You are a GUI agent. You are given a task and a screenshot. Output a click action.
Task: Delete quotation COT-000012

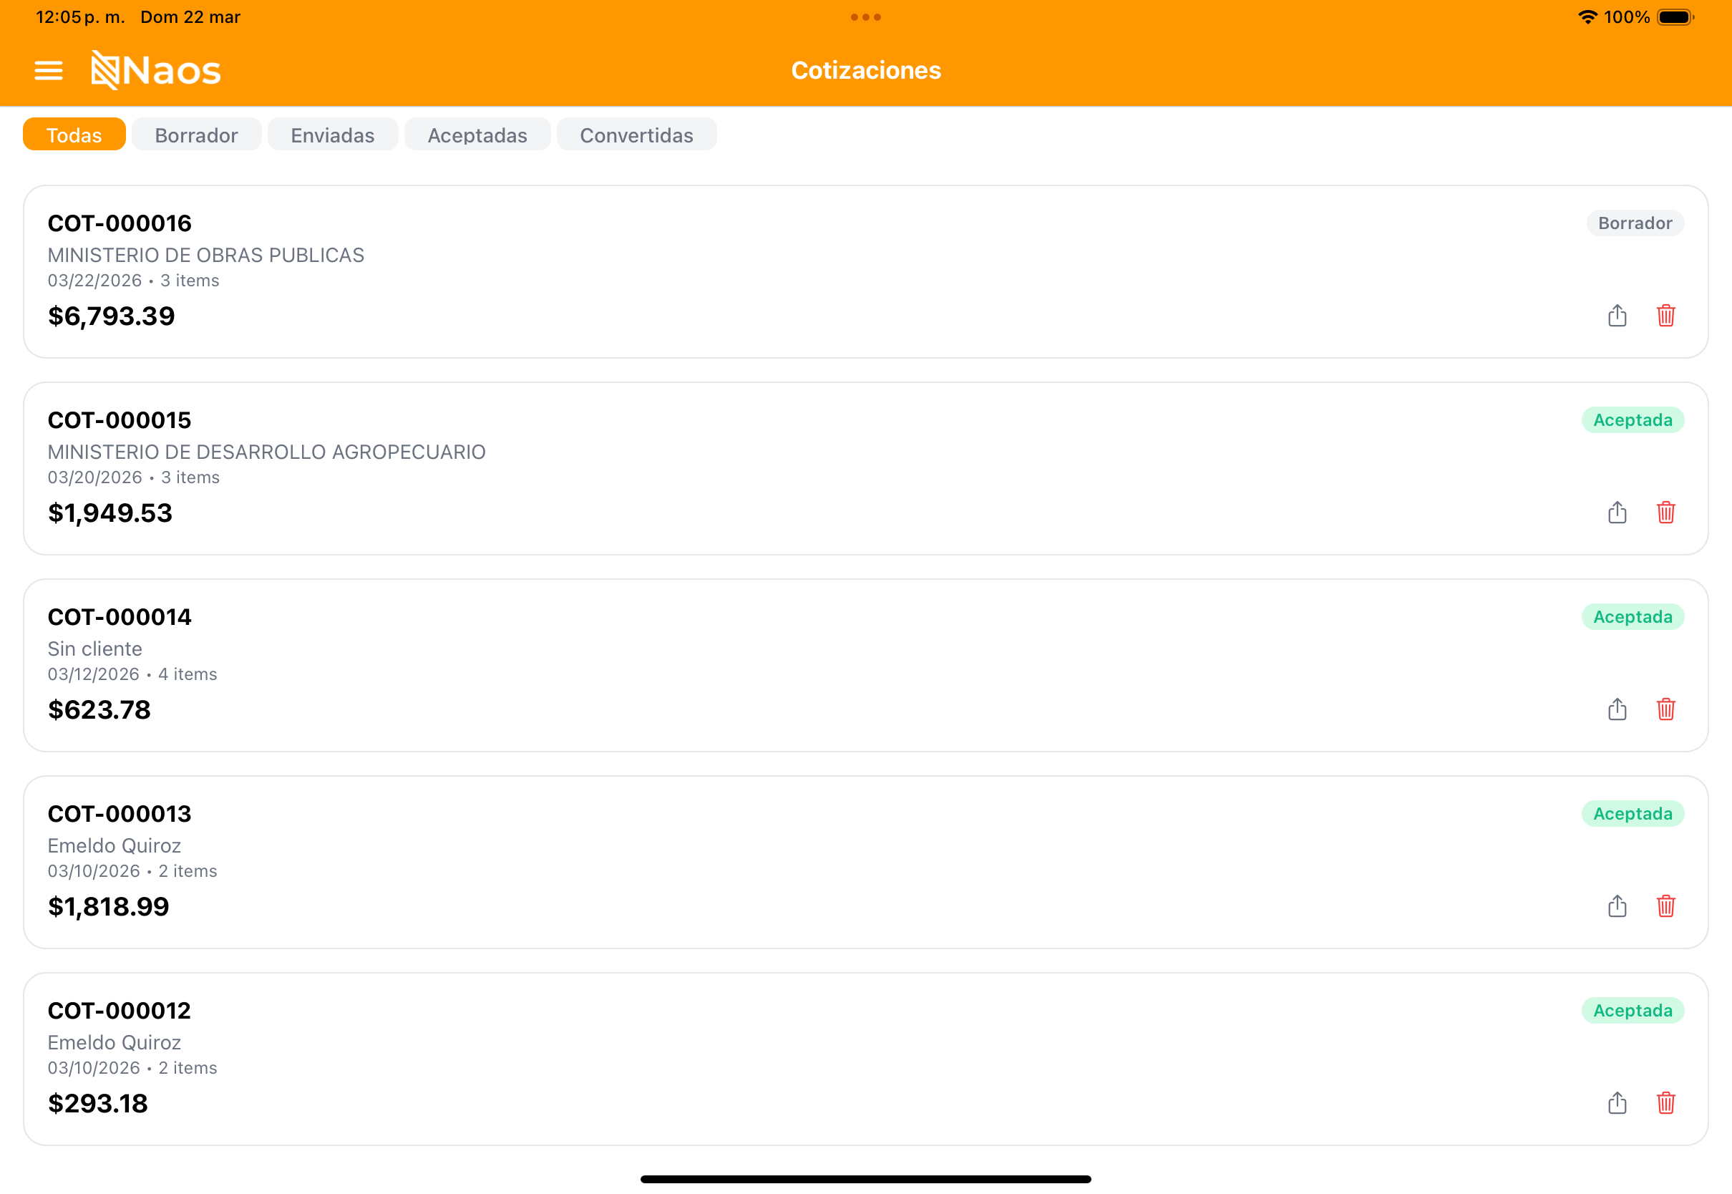1665,1102
